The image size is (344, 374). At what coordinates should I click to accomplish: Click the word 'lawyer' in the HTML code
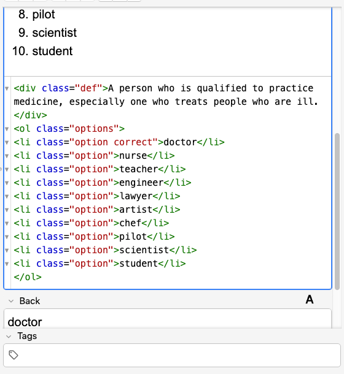136,196
